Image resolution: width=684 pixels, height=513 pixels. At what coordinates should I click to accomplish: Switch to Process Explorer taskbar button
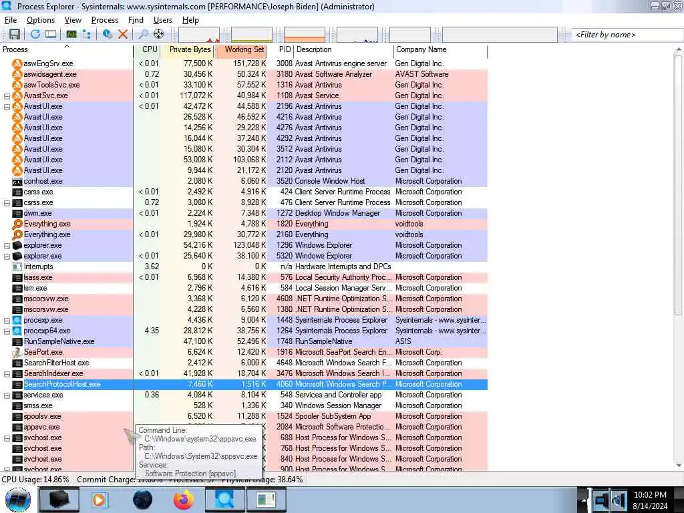point(225,500)
